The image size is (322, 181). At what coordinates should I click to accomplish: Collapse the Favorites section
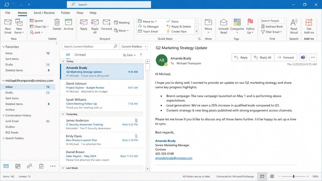click(x=4, y=47)
